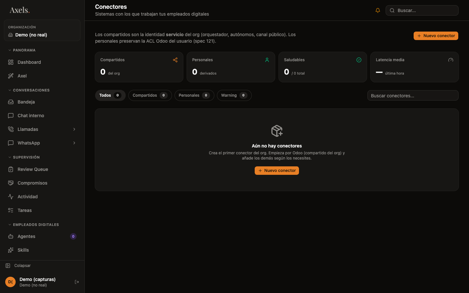Viewport: 469px width, 293px height.
Task: Open the Agentes page with 0 badge
Action: (42, 236)
